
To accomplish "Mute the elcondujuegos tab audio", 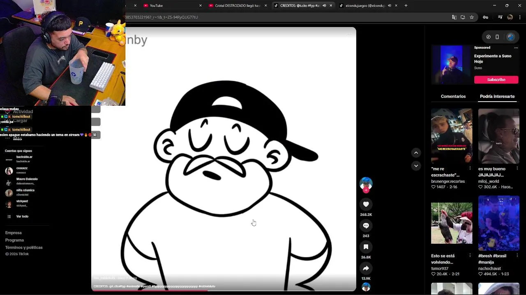I will pos(390,6).
